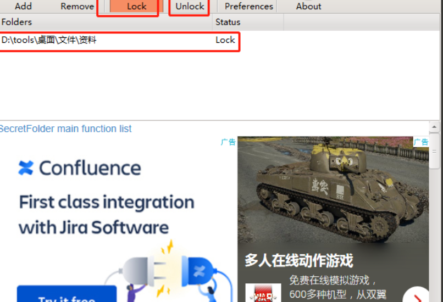This screenshot has width=443, height=302.
Task: Click the plug illustration in the Confluence ad
Action: pos(169,271)
